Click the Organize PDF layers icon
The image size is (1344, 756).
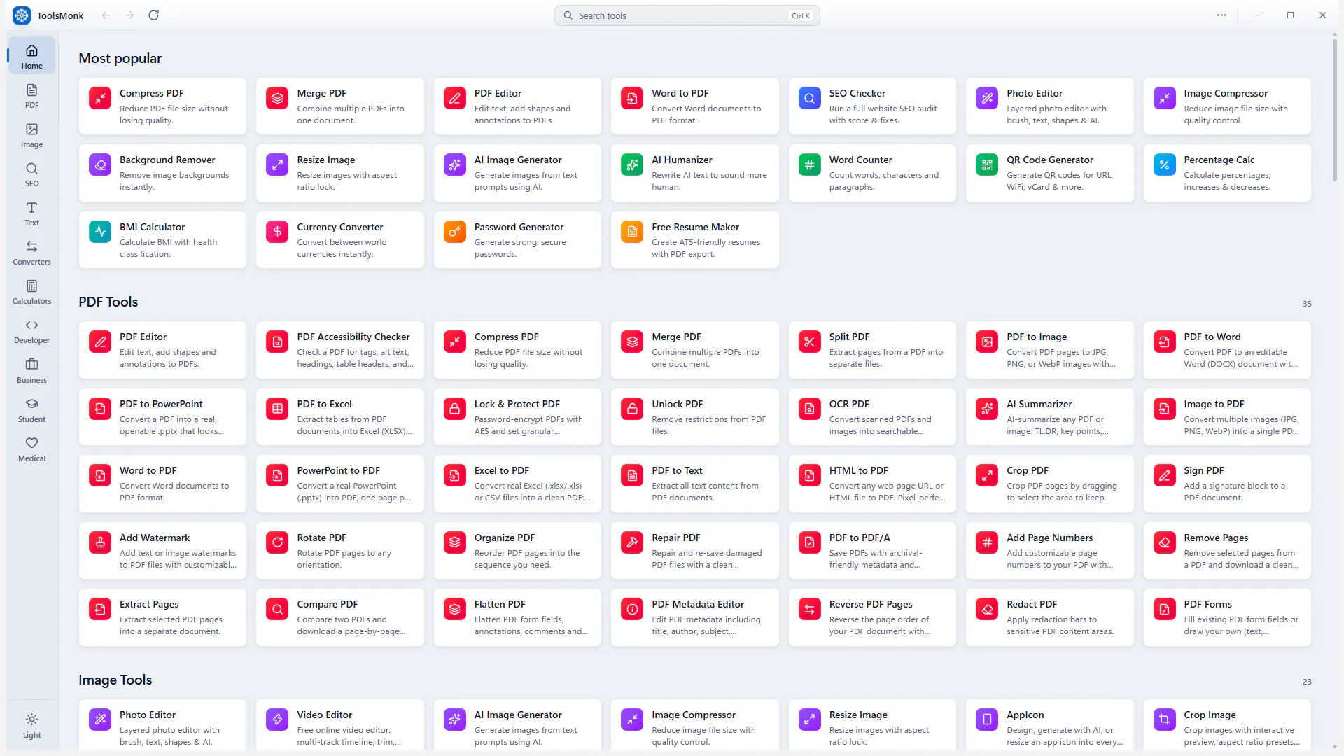pyautogui.click(x=455, y=543)
